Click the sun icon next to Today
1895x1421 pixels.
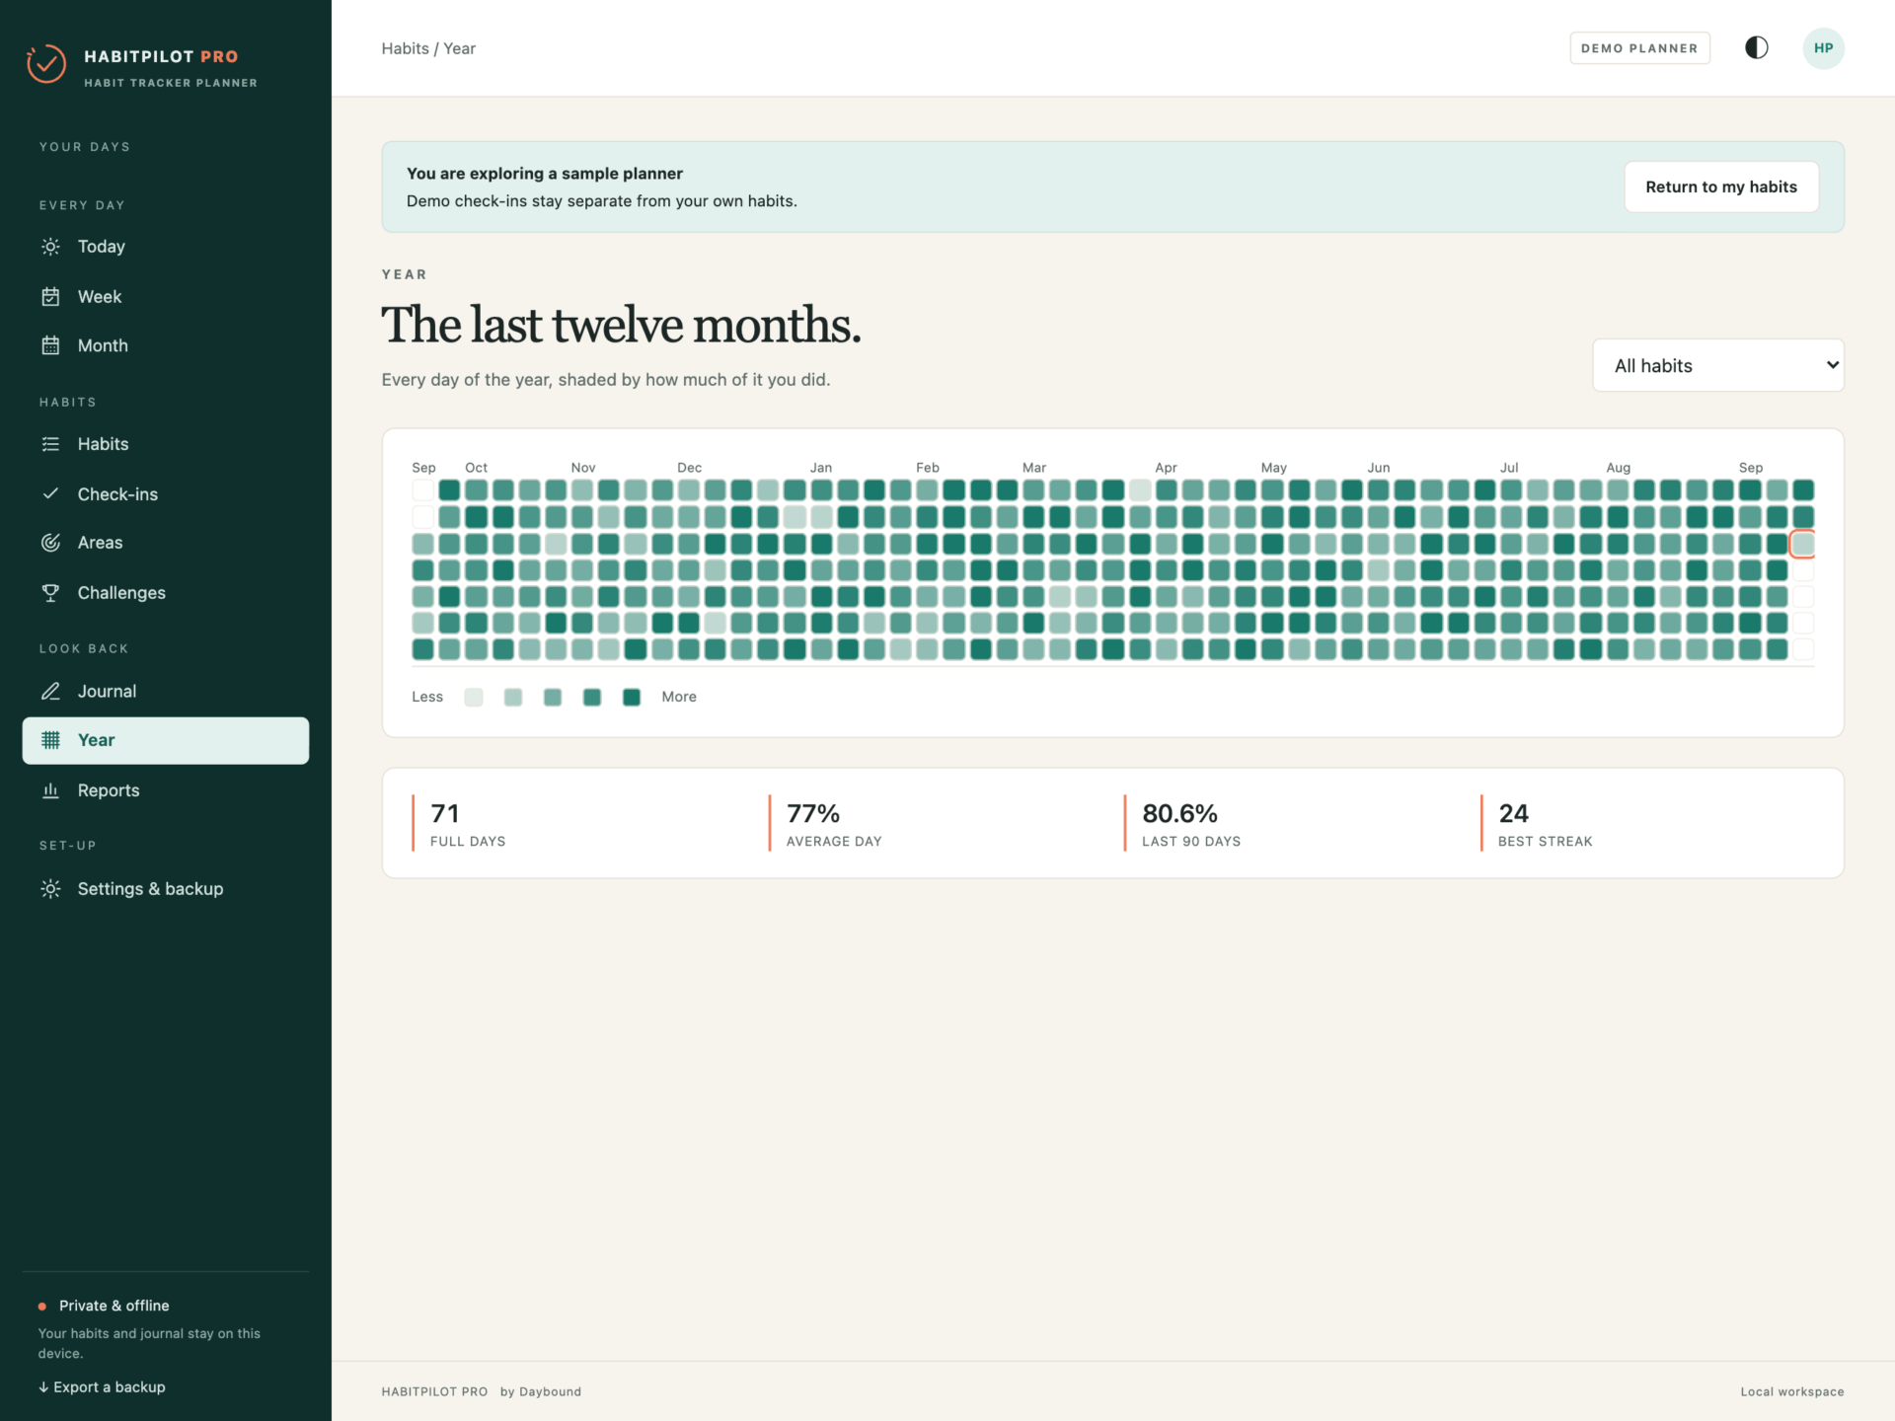coord(50,247)
